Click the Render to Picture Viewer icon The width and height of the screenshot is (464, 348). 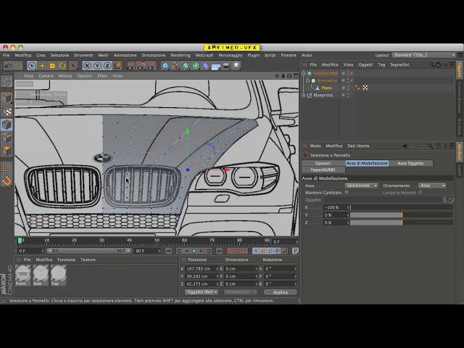tap(141, 66)
